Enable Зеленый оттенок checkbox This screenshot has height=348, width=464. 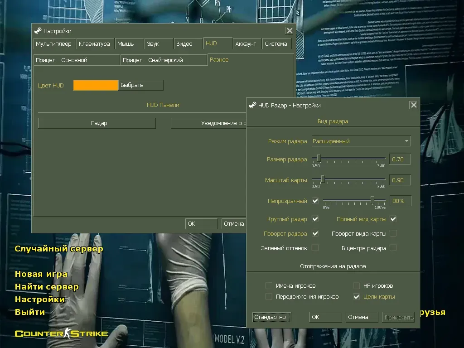coord(315,248)
